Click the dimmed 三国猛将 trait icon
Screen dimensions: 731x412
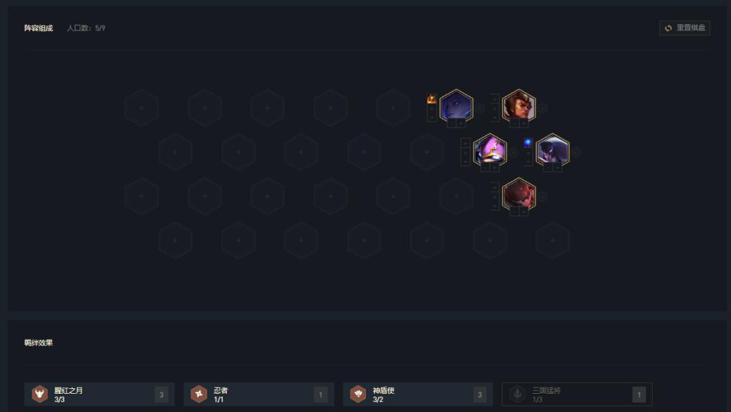pos(518,394)
